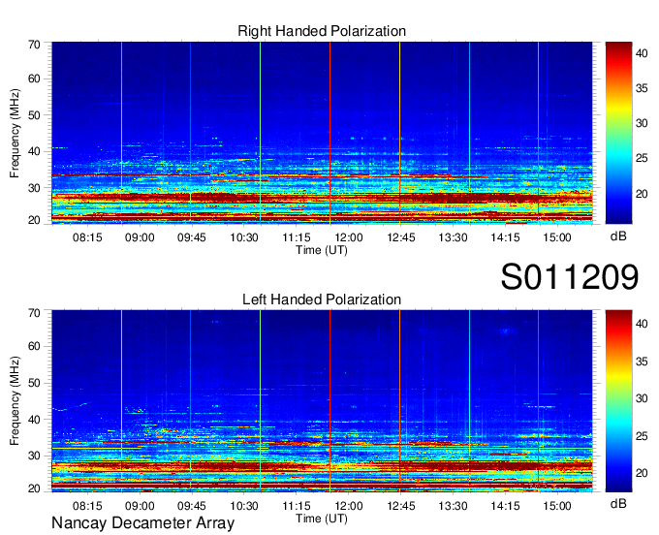Image resolution: width=659 pixels, height=535 pixels.
Task: Click the "dB" label under the Left Handed colorbar
Action: [618, 503]
